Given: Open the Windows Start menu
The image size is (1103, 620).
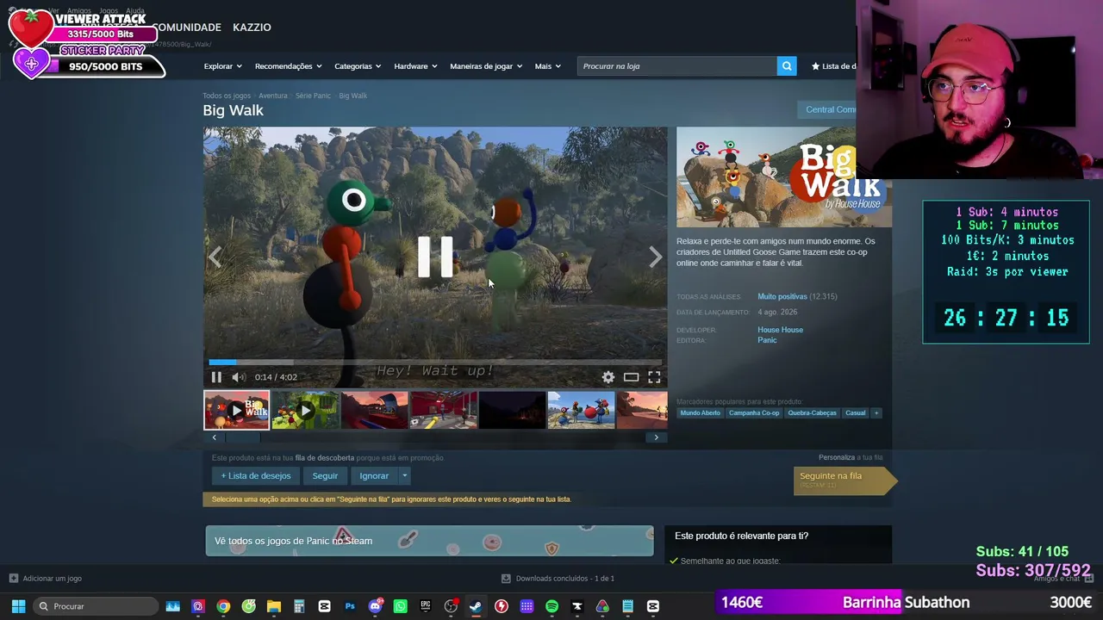Looking at the screenshot, I should click(x=18, y=606).
